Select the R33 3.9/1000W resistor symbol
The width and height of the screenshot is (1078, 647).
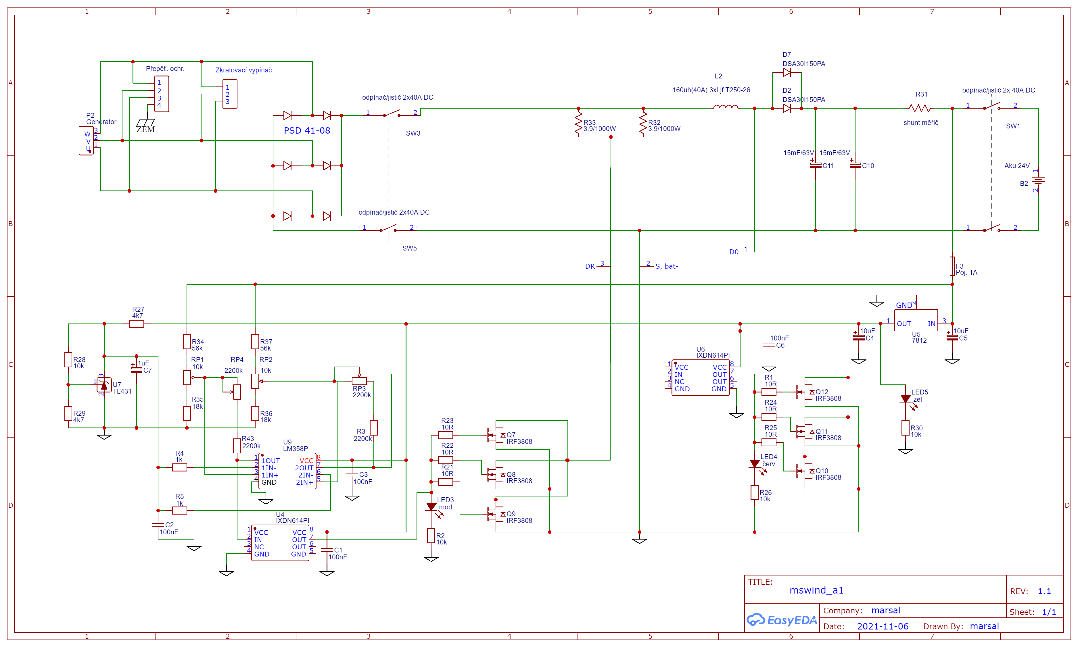pyautogui.click(x=578, y=123)
